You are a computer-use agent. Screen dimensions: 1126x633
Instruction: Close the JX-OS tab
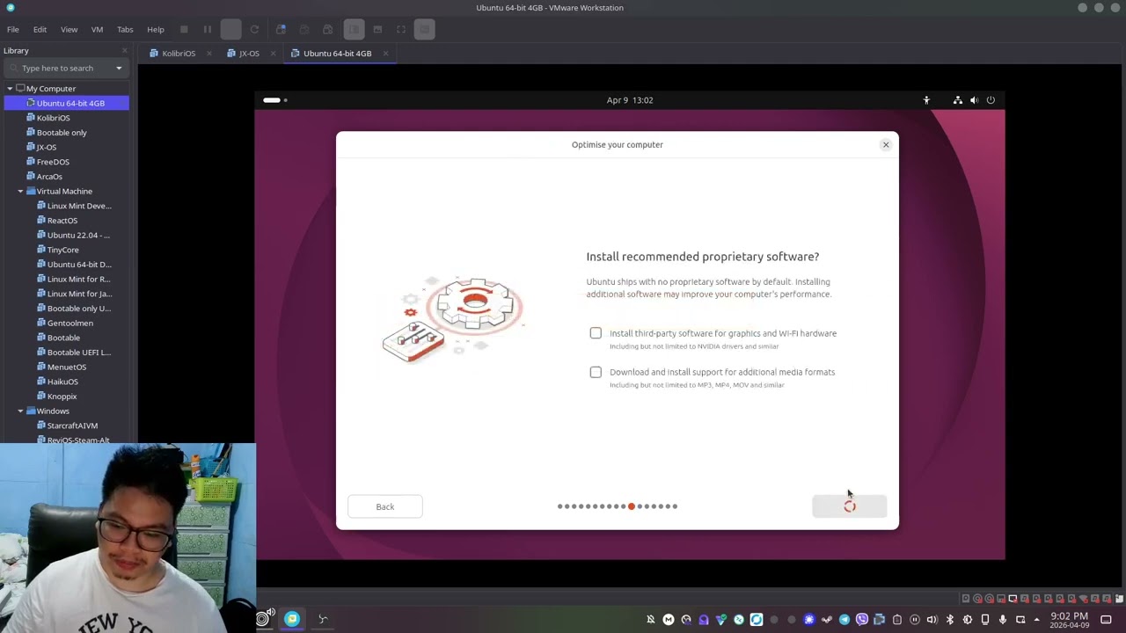tap(273, 54)
